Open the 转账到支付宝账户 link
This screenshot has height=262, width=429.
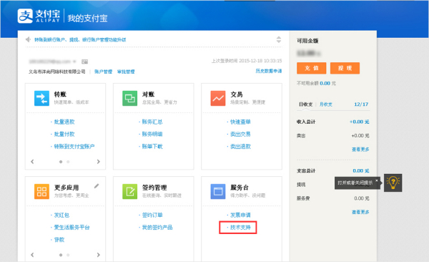[x=74, y=146]
